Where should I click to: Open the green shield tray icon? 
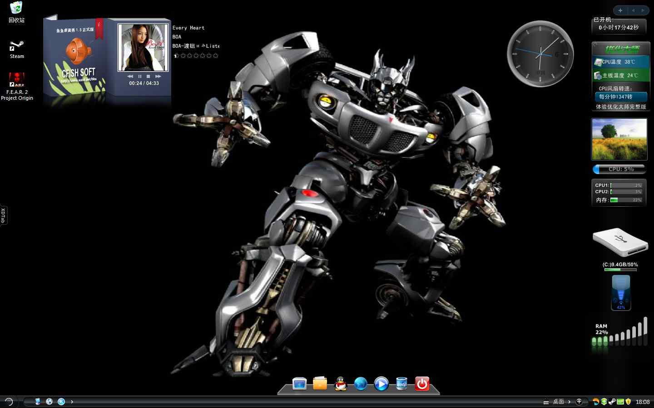pos(604,402)
